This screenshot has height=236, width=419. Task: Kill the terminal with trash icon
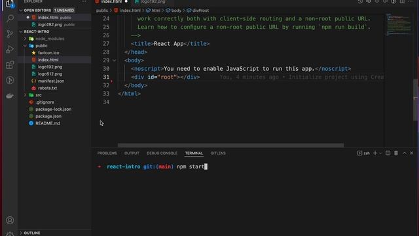[396, 153]
